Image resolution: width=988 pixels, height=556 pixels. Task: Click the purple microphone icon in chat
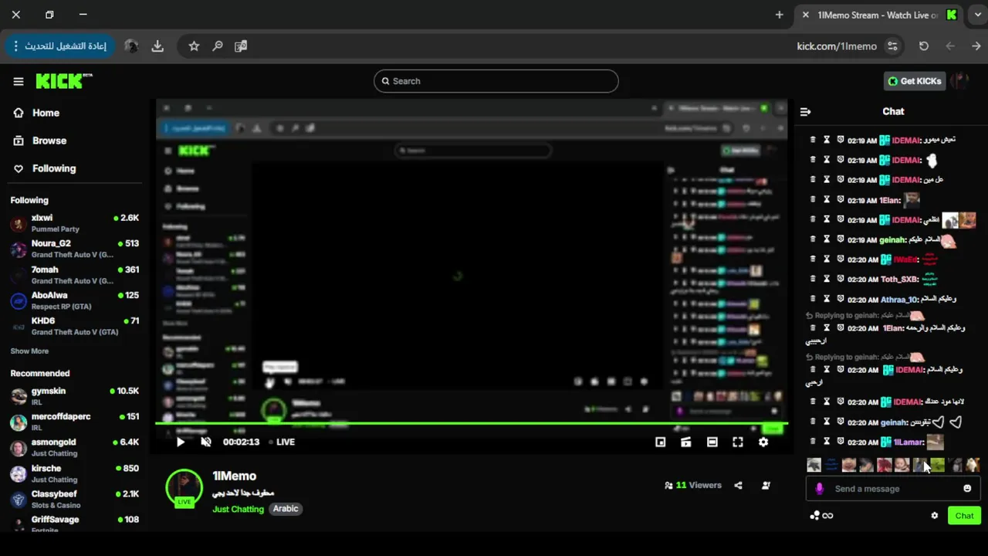click(x=820, y=488)
